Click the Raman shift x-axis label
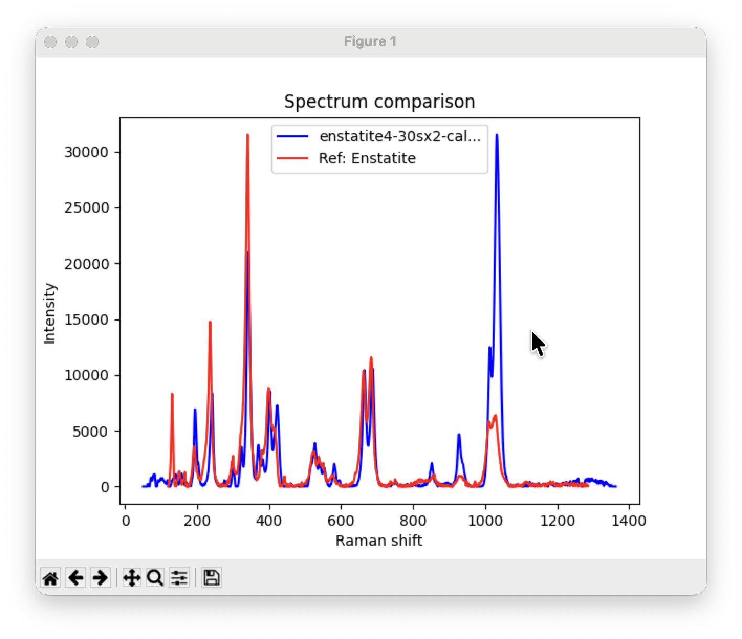This screenshot has width=742, height=639. click(x=379, y=541)
